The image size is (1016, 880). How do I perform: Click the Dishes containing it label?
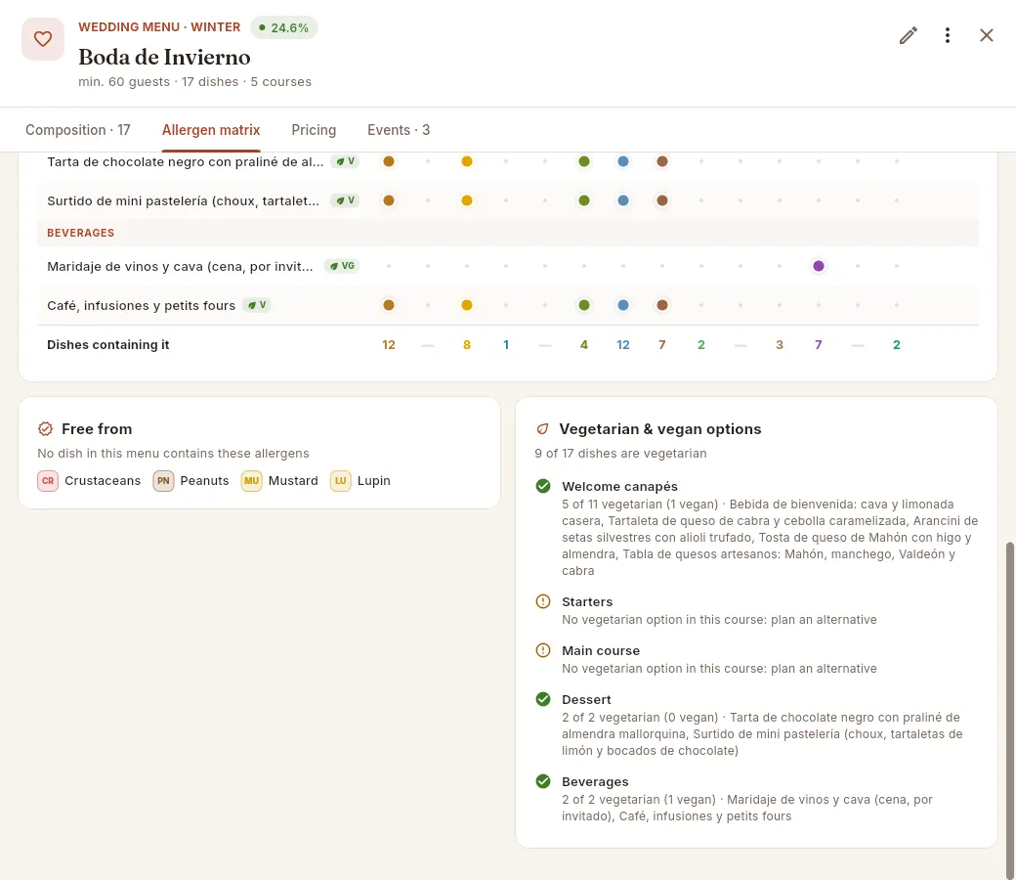(108, 345)
